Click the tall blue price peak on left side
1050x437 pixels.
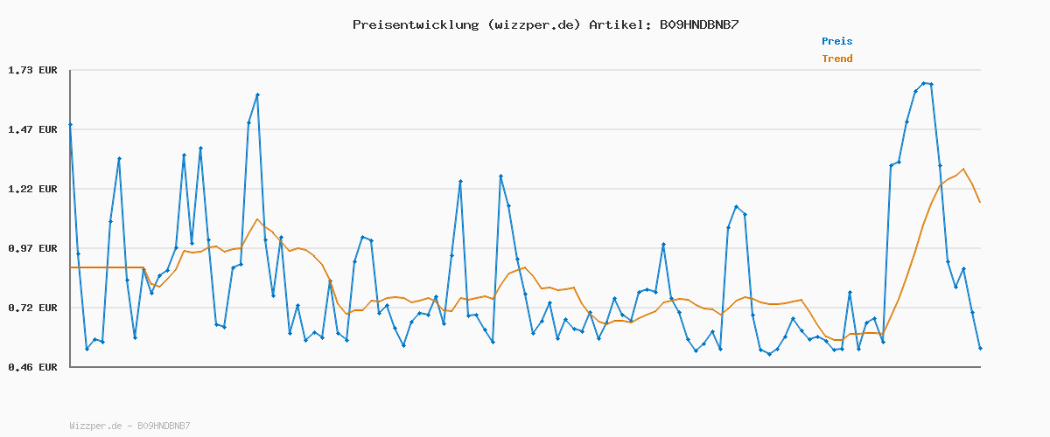tap(257, 94)
